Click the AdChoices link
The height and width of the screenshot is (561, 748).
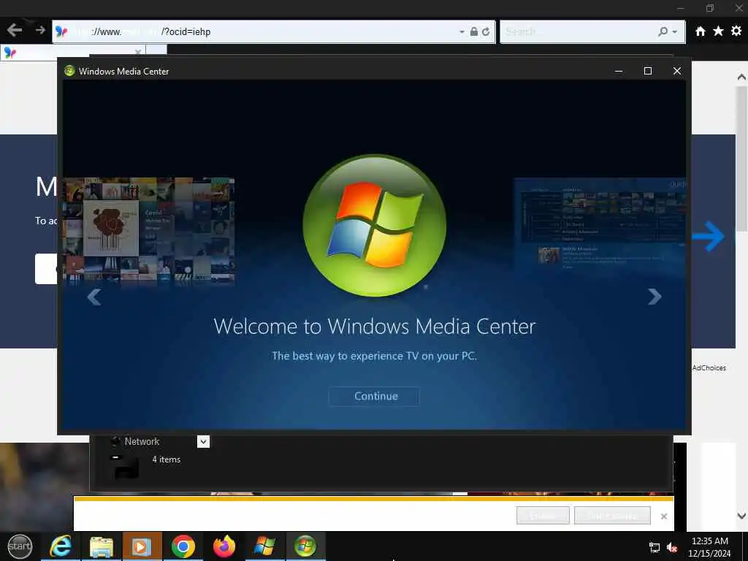pyautogui.click(x=709, y=368)
